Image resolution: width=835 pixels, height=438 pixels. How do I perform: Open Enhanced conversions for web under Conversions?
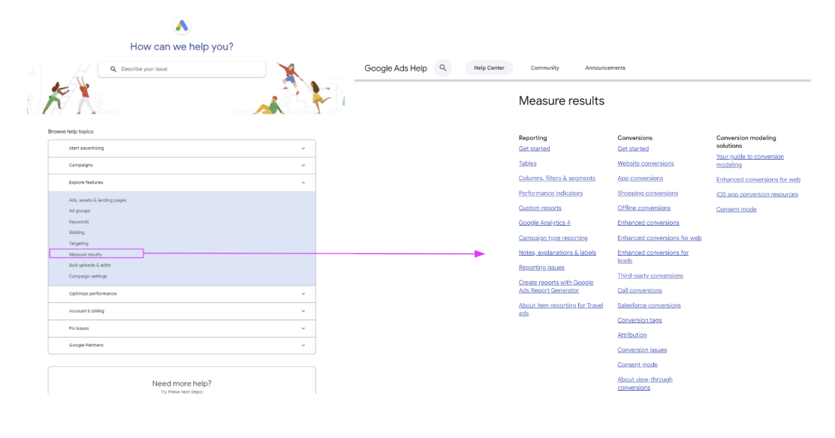(659, 238)
